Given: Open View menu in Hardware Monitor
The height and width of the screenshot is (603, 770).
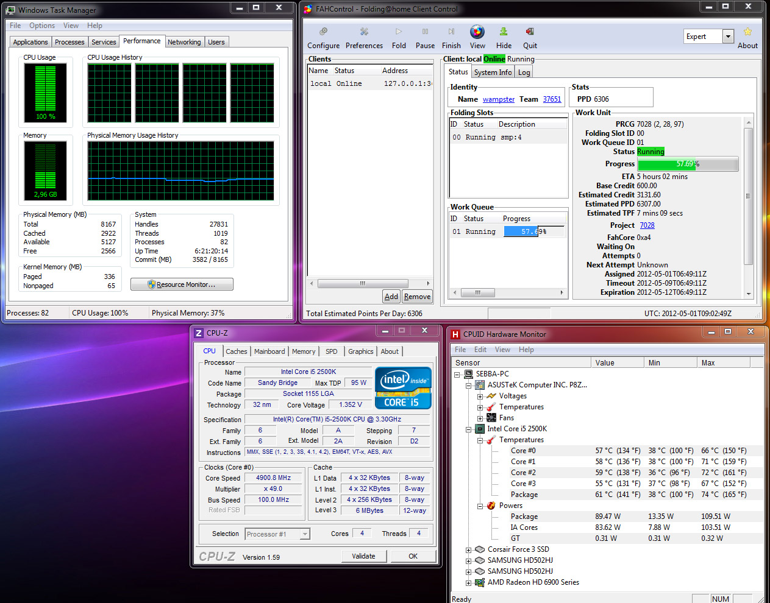Looking at the screenshot, I should pos(502,350).
